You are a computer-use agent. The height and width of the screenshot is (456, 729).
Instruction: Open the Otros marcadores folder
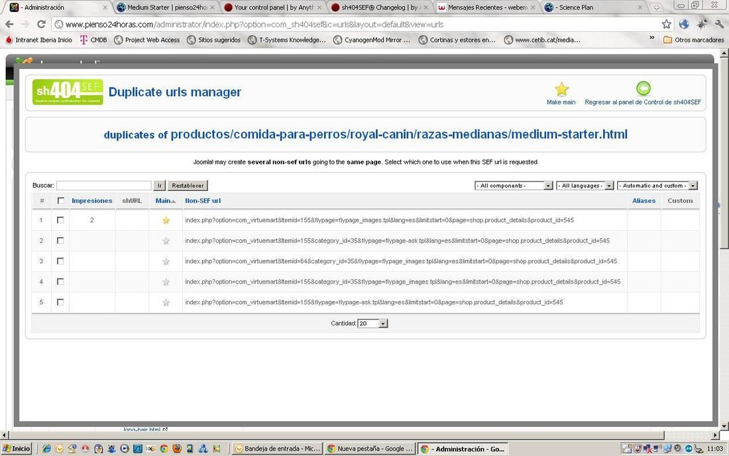click(x=694, y=40)
